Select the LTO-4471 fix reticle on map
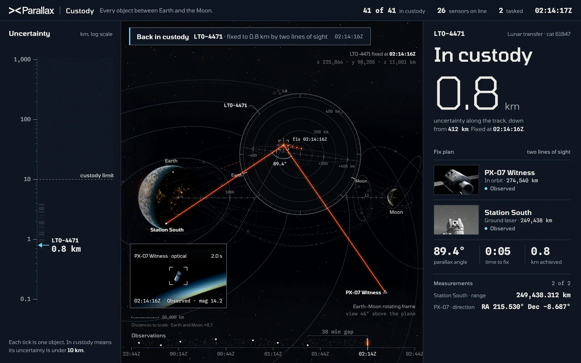The height and width of the screenshot is (363, 581). pos(284,145)
